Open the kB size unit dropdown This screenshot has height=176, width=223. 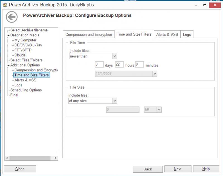(x=159, y=110)
